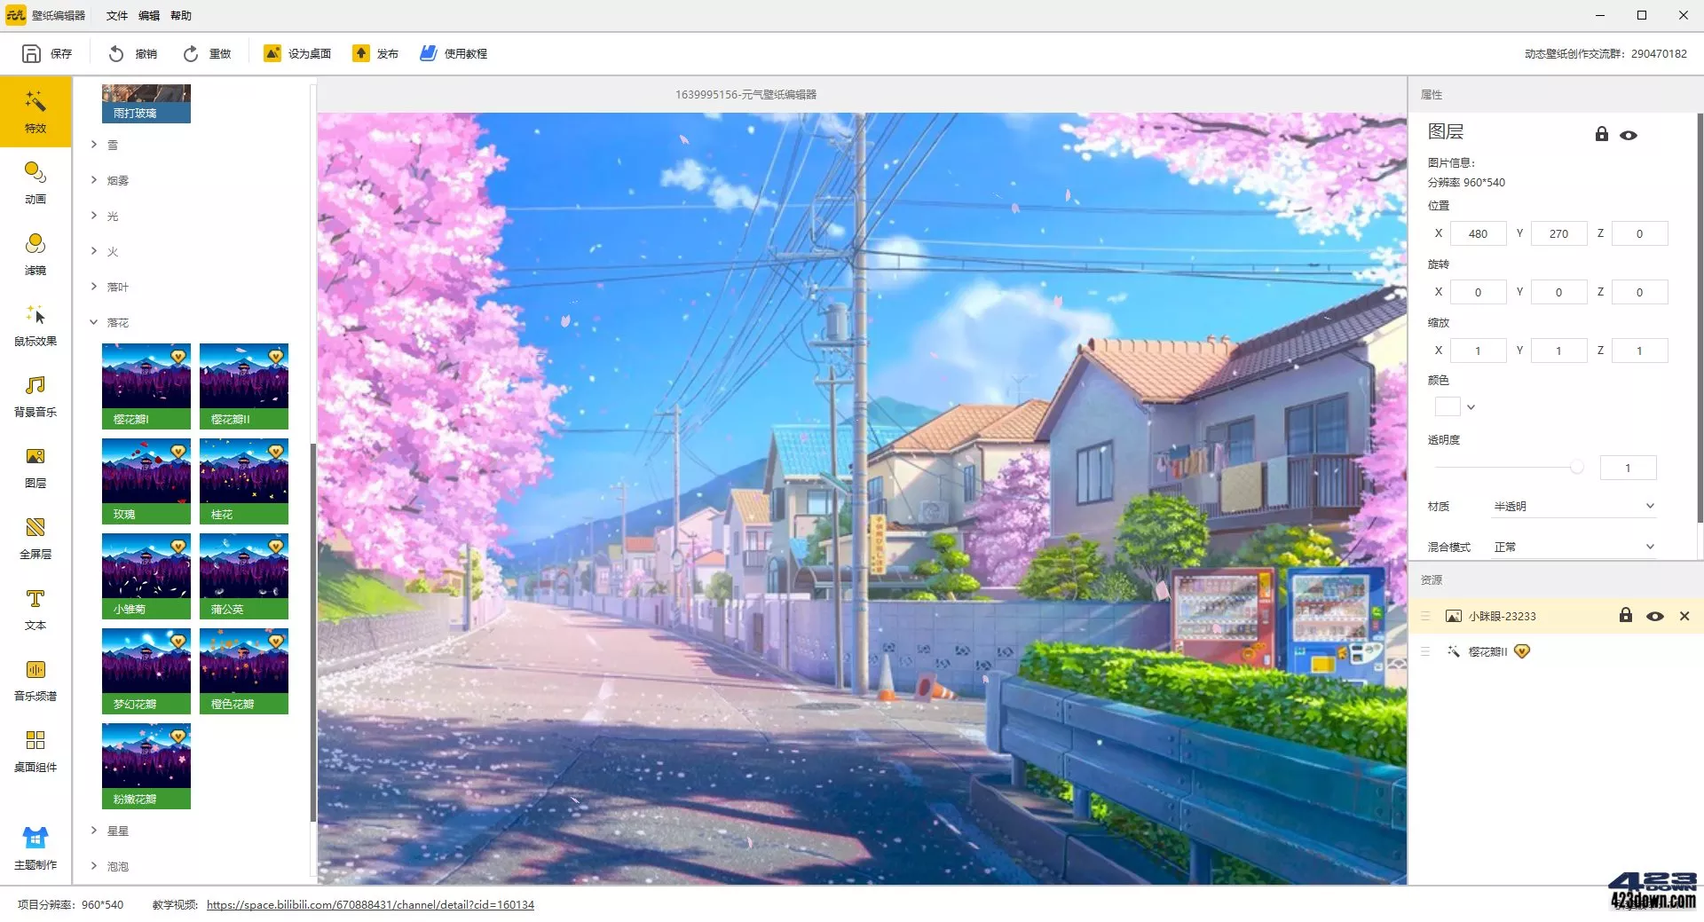Open the 音乐频谱 music spectrum panel
Viewport: 1704px width, 922px height.
(35, 679)
